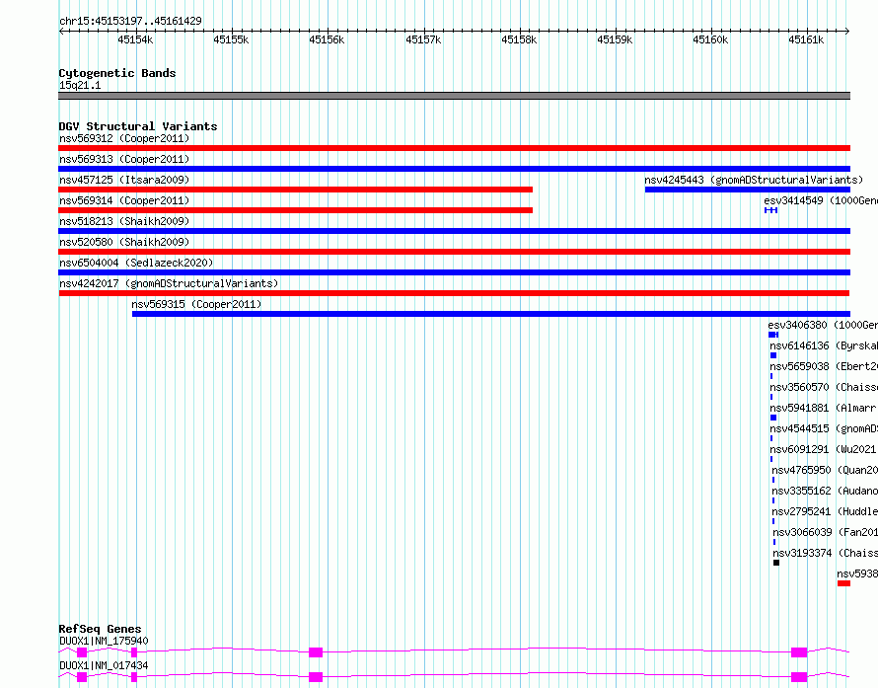The width and height of the screenshot is (878, 688).
Task: Open the nsv6504004 (Sedlazeck2020) variant label
Action: (136, 263)
